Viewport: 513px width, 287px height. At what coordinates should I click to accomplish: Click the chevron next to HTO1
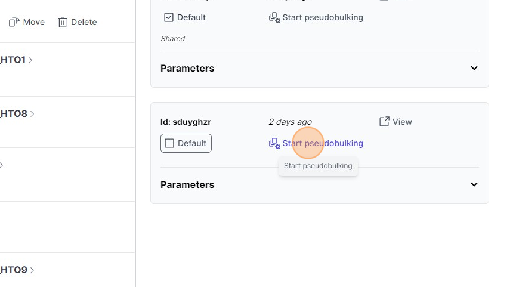pyautogui.click(x=31, y=60)
